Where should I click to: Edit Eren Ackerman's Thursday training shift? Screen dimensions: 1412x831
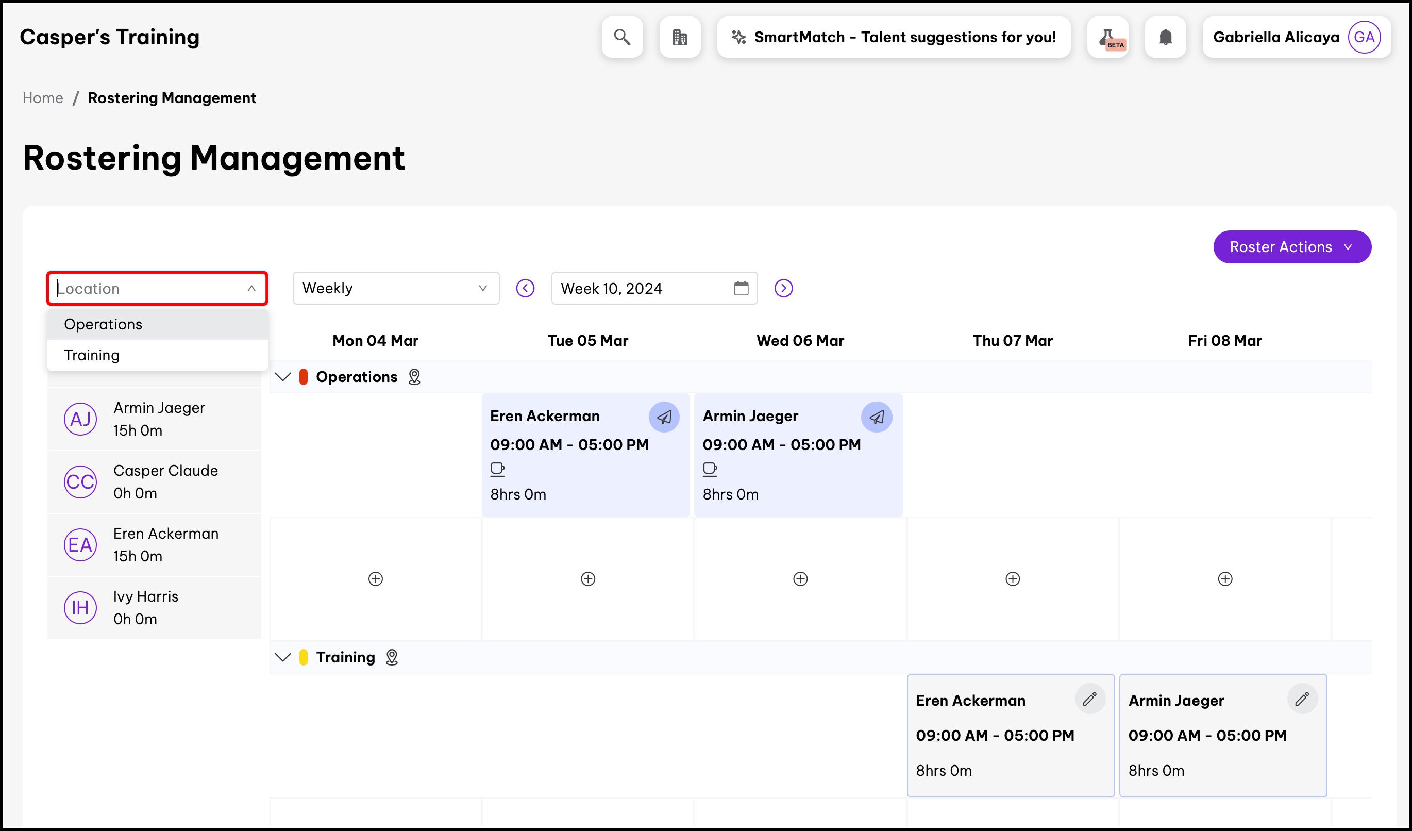click(x=1090, y=699)
